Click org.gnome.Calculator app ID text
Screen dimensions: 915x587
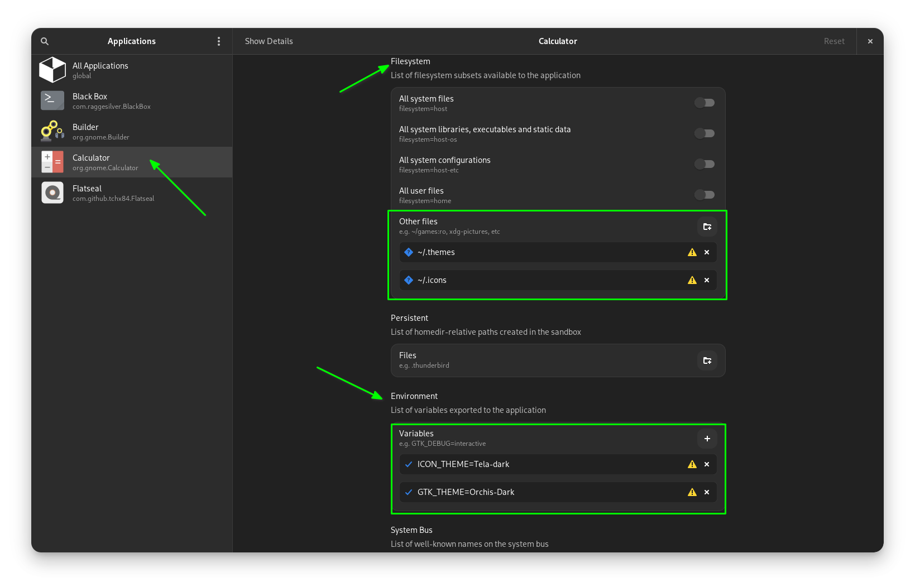pyautogui.click(x=105, y=168)
